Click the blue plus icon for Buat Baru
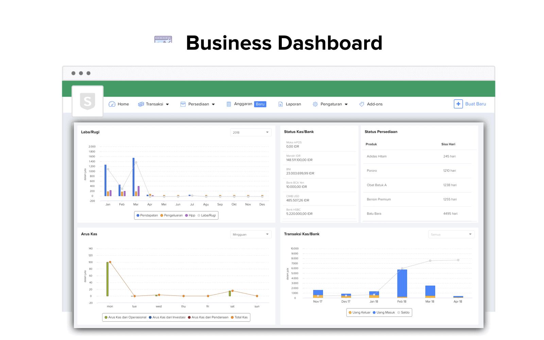Viewport: 544px width, 340px height. tap(458, 104)
